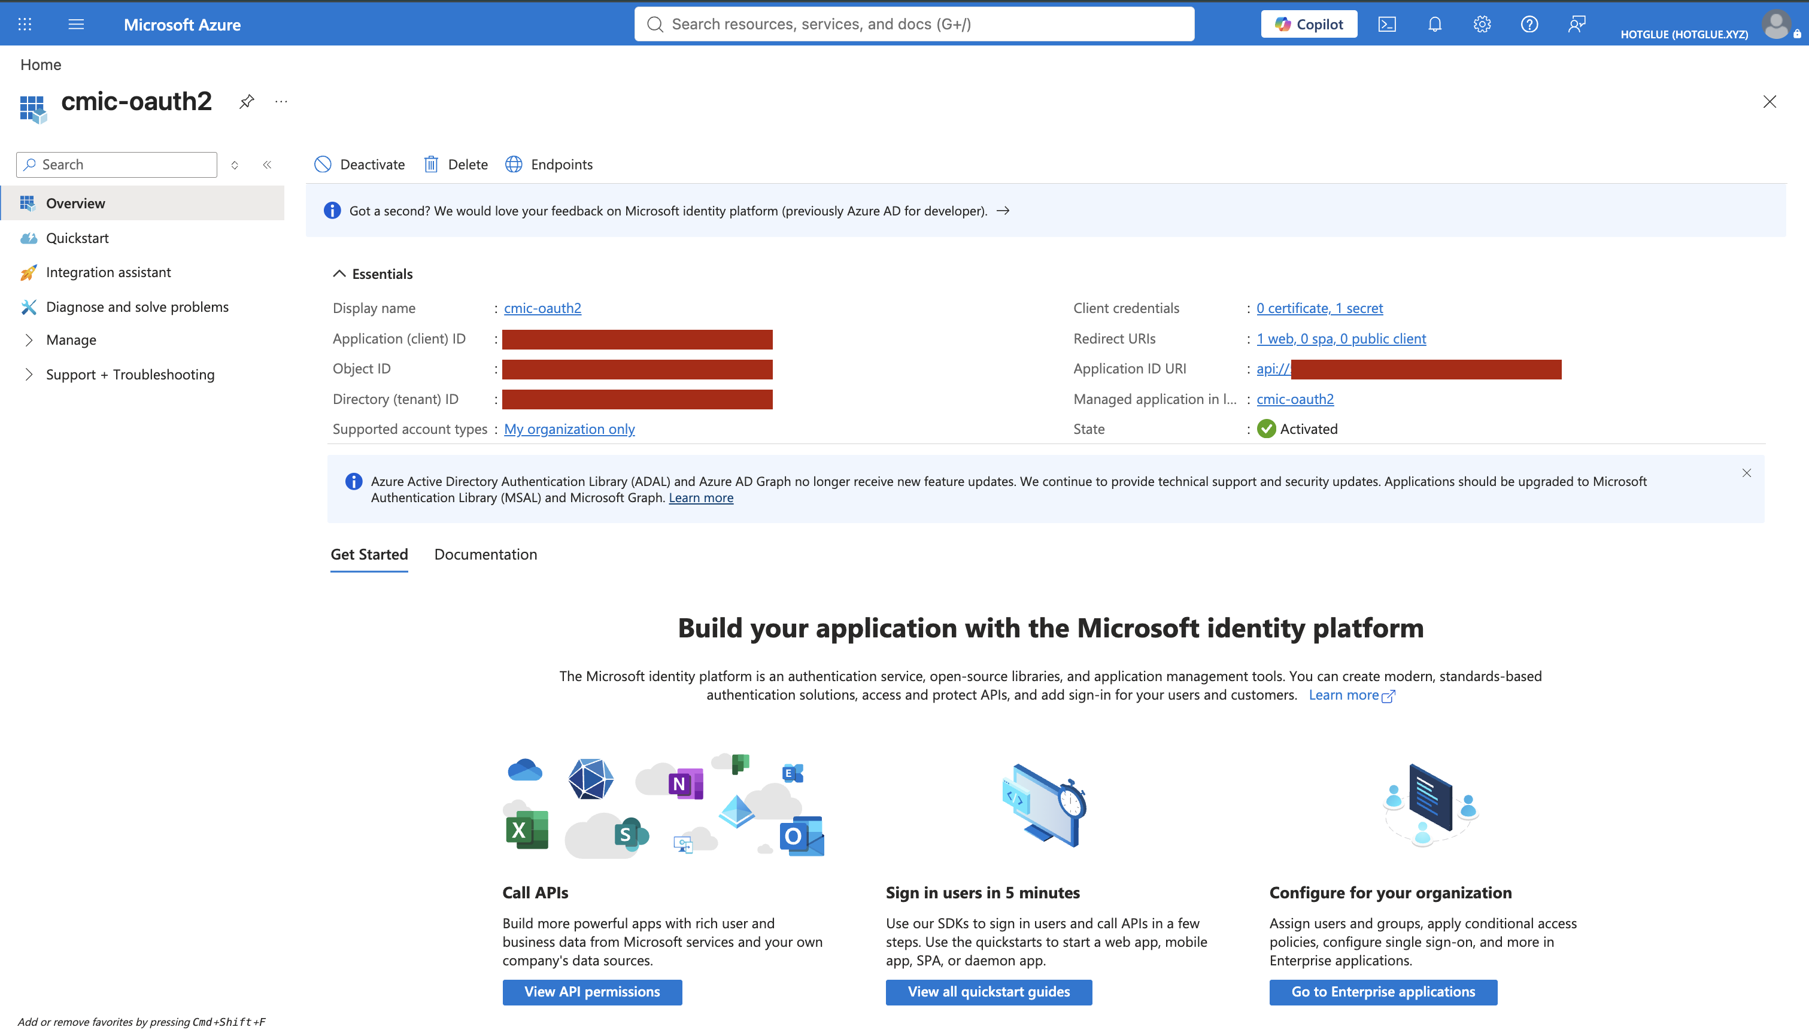This screenshot has height=1033, width=1809.
Task: Open the more options ellipsis next to cmic-oauth2
Action: coord(281,102)
